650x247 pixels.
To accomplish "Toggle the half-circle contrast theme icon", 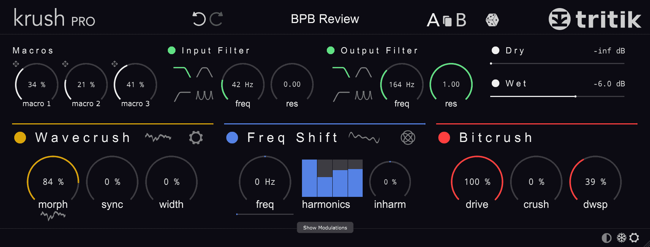I will pos(606,238).
